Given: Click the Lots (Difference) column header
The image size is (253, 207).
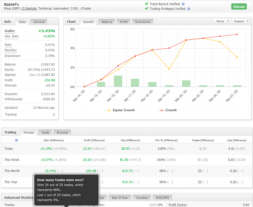Looking at the screenshot, I should pyautogui.click(x=236, y=140).
